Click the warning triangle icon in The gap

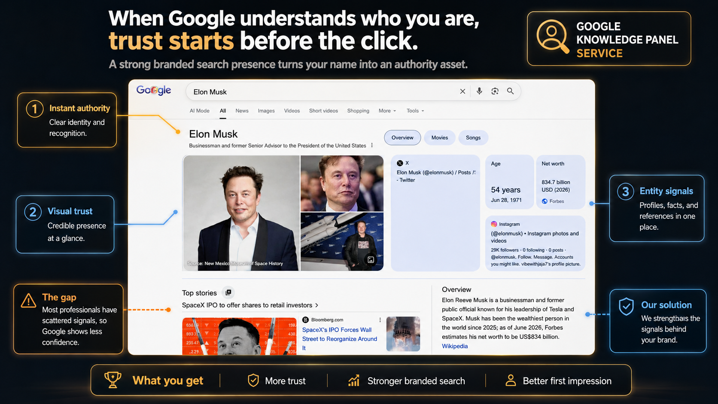tap(28, 301)
